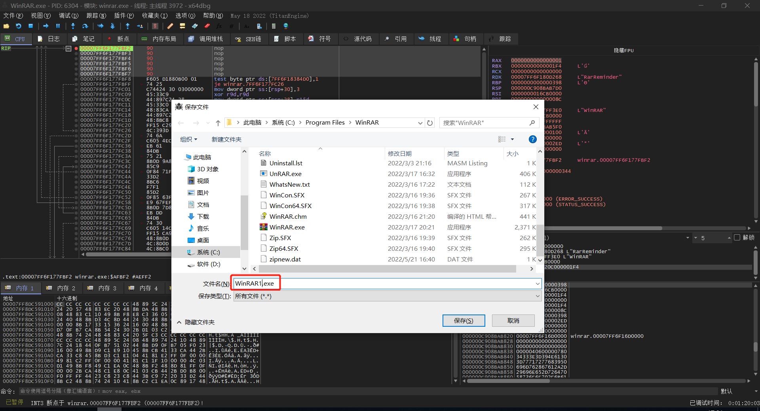The height and width of the screenshot is (411, 760).
Task: Toggle the breakpoint dot at address 00007FF6F177FBF2
Action: [x=76, y=48]
